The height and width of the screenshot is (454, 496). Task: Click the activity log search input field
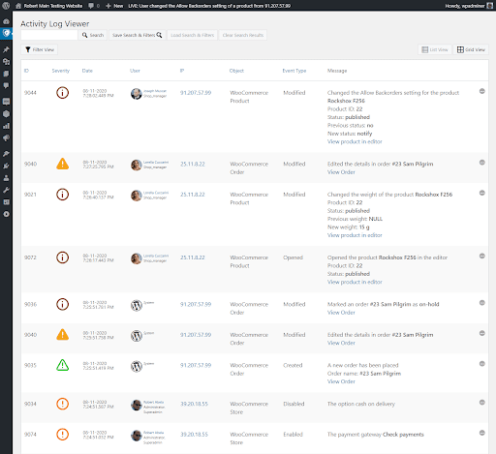coord(49,35)
